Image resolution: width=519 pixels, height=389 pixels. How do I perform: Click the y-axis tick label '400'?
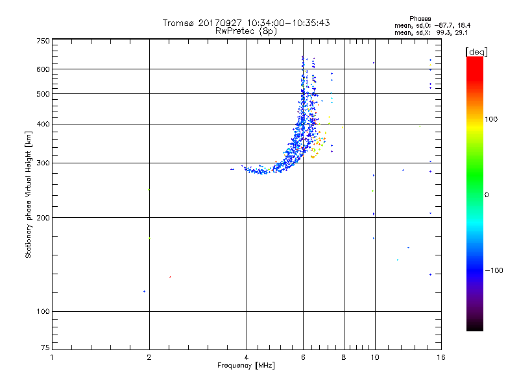click(43, 124)
